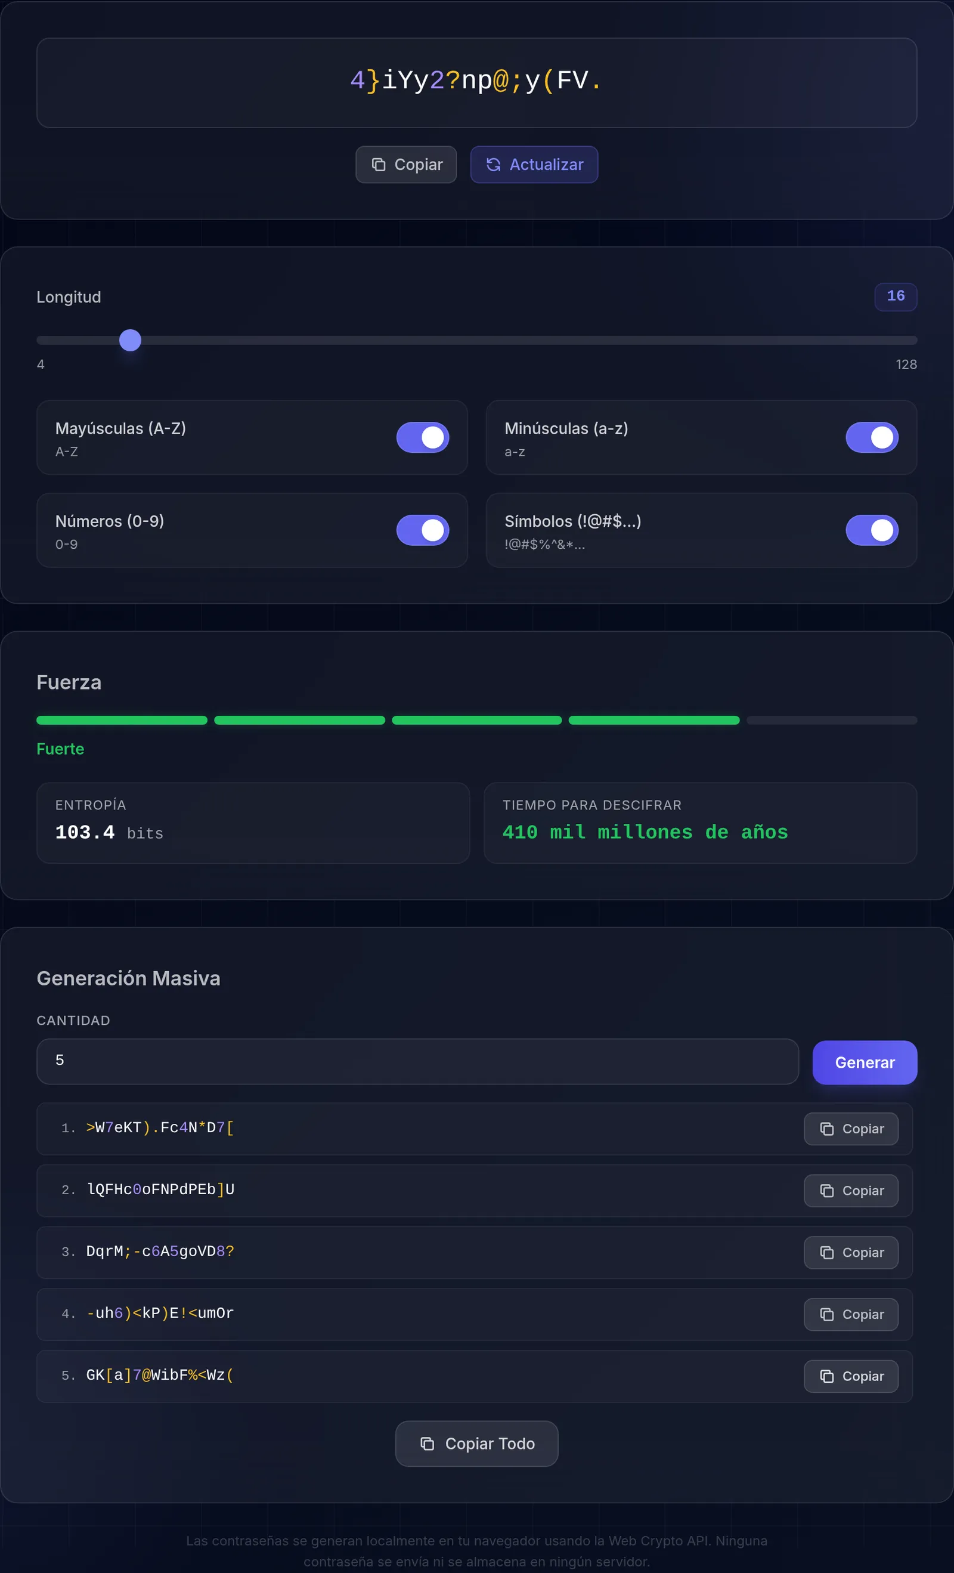Click the generated password 4}iYy2?np@;y(FV.

point(476,81)
